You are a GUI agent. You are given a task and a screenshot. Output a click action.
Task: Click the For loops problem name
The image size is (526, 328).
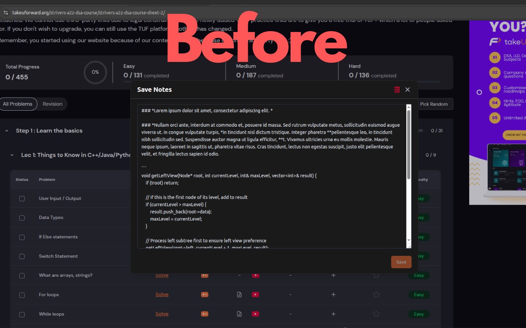[x=49, y=295]
